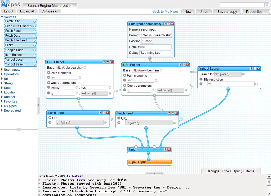Open the Debugger: Pipe Output tab
Image resolution: width=271 pixels, height=196 pixels.
coord(231,171)
